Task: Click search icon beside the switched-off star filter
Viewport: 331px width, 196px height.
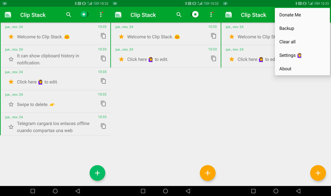Action: click(69, 15)
